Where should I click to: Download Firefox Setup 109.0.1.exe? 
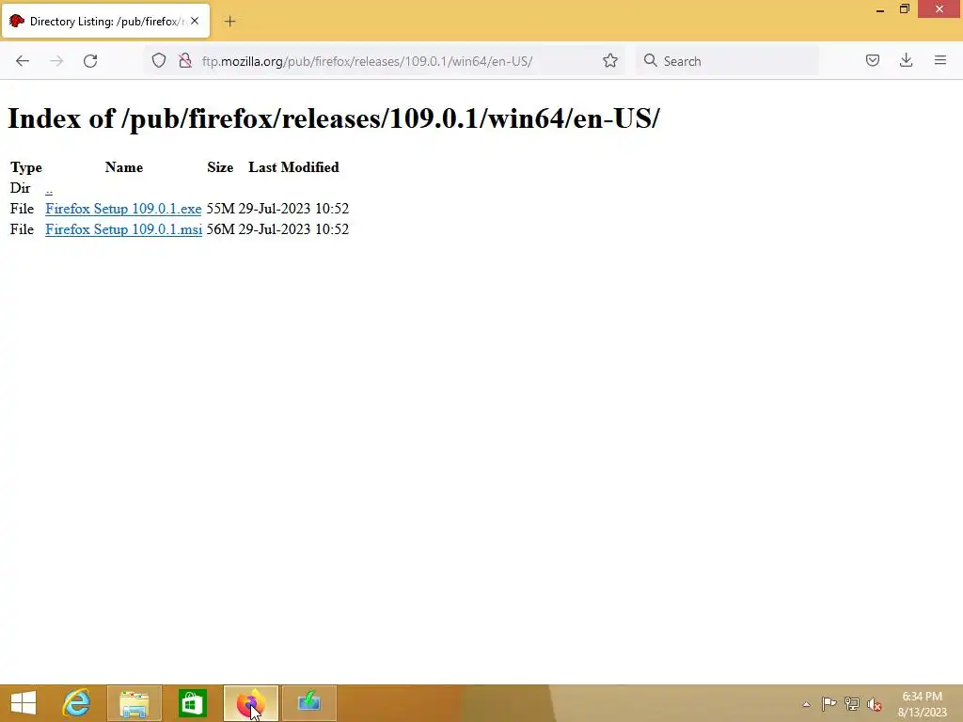point(123,209)
